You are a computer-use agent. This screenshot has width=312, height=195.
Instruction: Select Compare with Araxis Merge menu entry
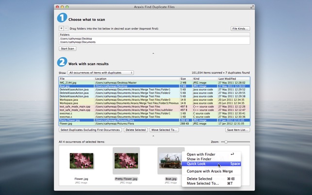click(x=210, y=171)
